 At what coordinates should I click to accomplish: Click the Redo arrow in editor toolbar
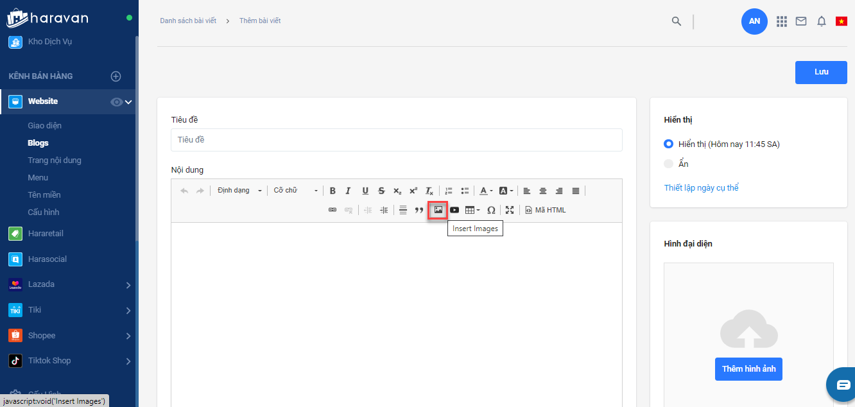coord(200,191)
